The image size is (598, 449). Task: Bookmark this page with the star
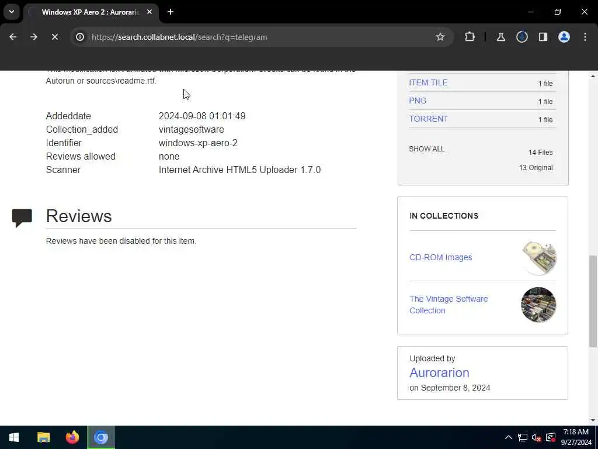click(440, 37)
